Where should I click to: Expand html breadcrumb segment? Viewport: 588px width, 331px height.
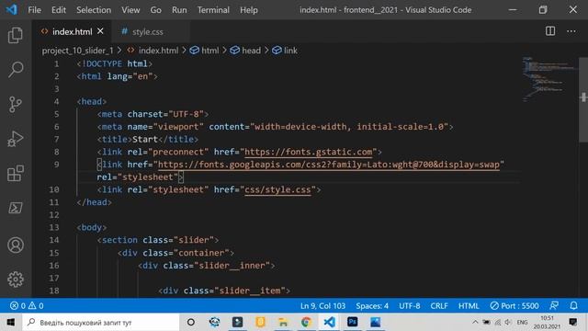coord(204,51)
